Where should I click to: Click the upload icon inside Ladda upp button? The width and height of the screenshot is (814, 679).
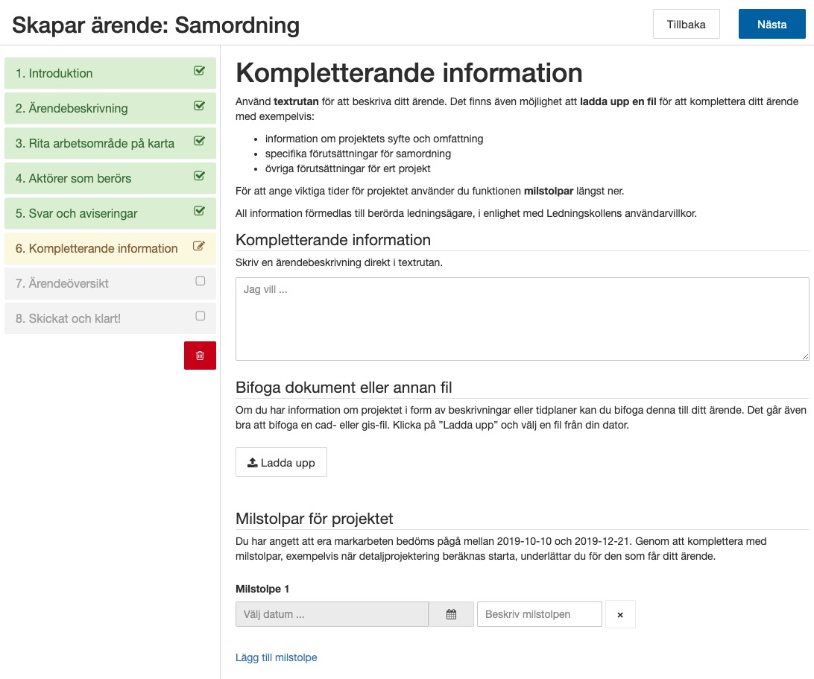[x=251, y=461]
